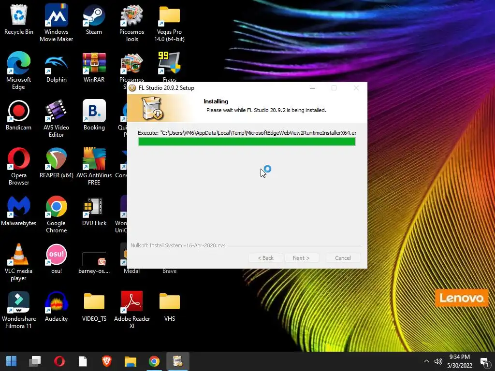Open File Explorer from taskbar
This screenshot has height=371, width=495.
(x=130, y=361)
